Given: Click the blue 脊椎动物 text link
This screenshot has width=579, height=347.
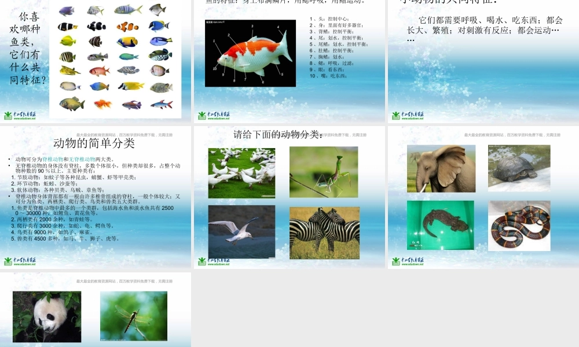Looking at the screenshot, I should click(53, 158).
